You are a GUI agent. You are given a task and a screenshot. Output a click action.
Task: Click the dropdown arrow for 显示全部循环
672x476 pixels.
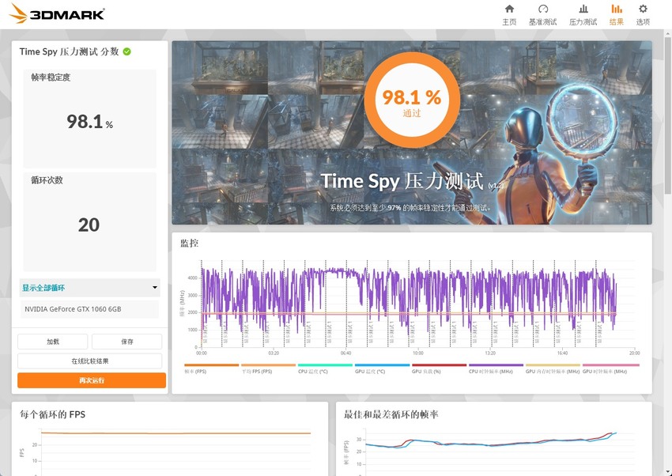tap(155, 288)
